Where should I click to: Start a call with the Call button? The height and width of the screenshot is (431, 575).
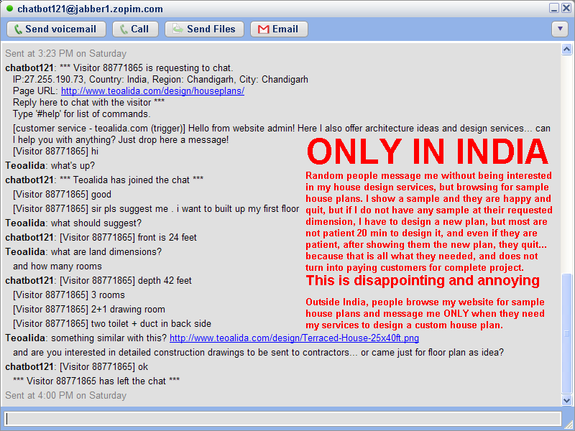135,29
